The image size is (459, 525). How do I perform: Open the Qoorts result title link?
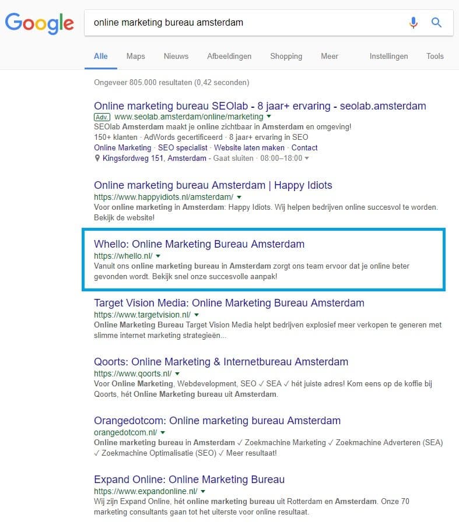coord(221,362)
